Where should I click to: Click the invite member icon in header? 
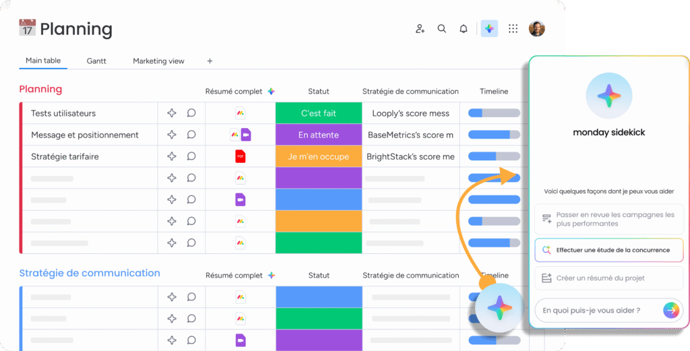click(420, 28)
